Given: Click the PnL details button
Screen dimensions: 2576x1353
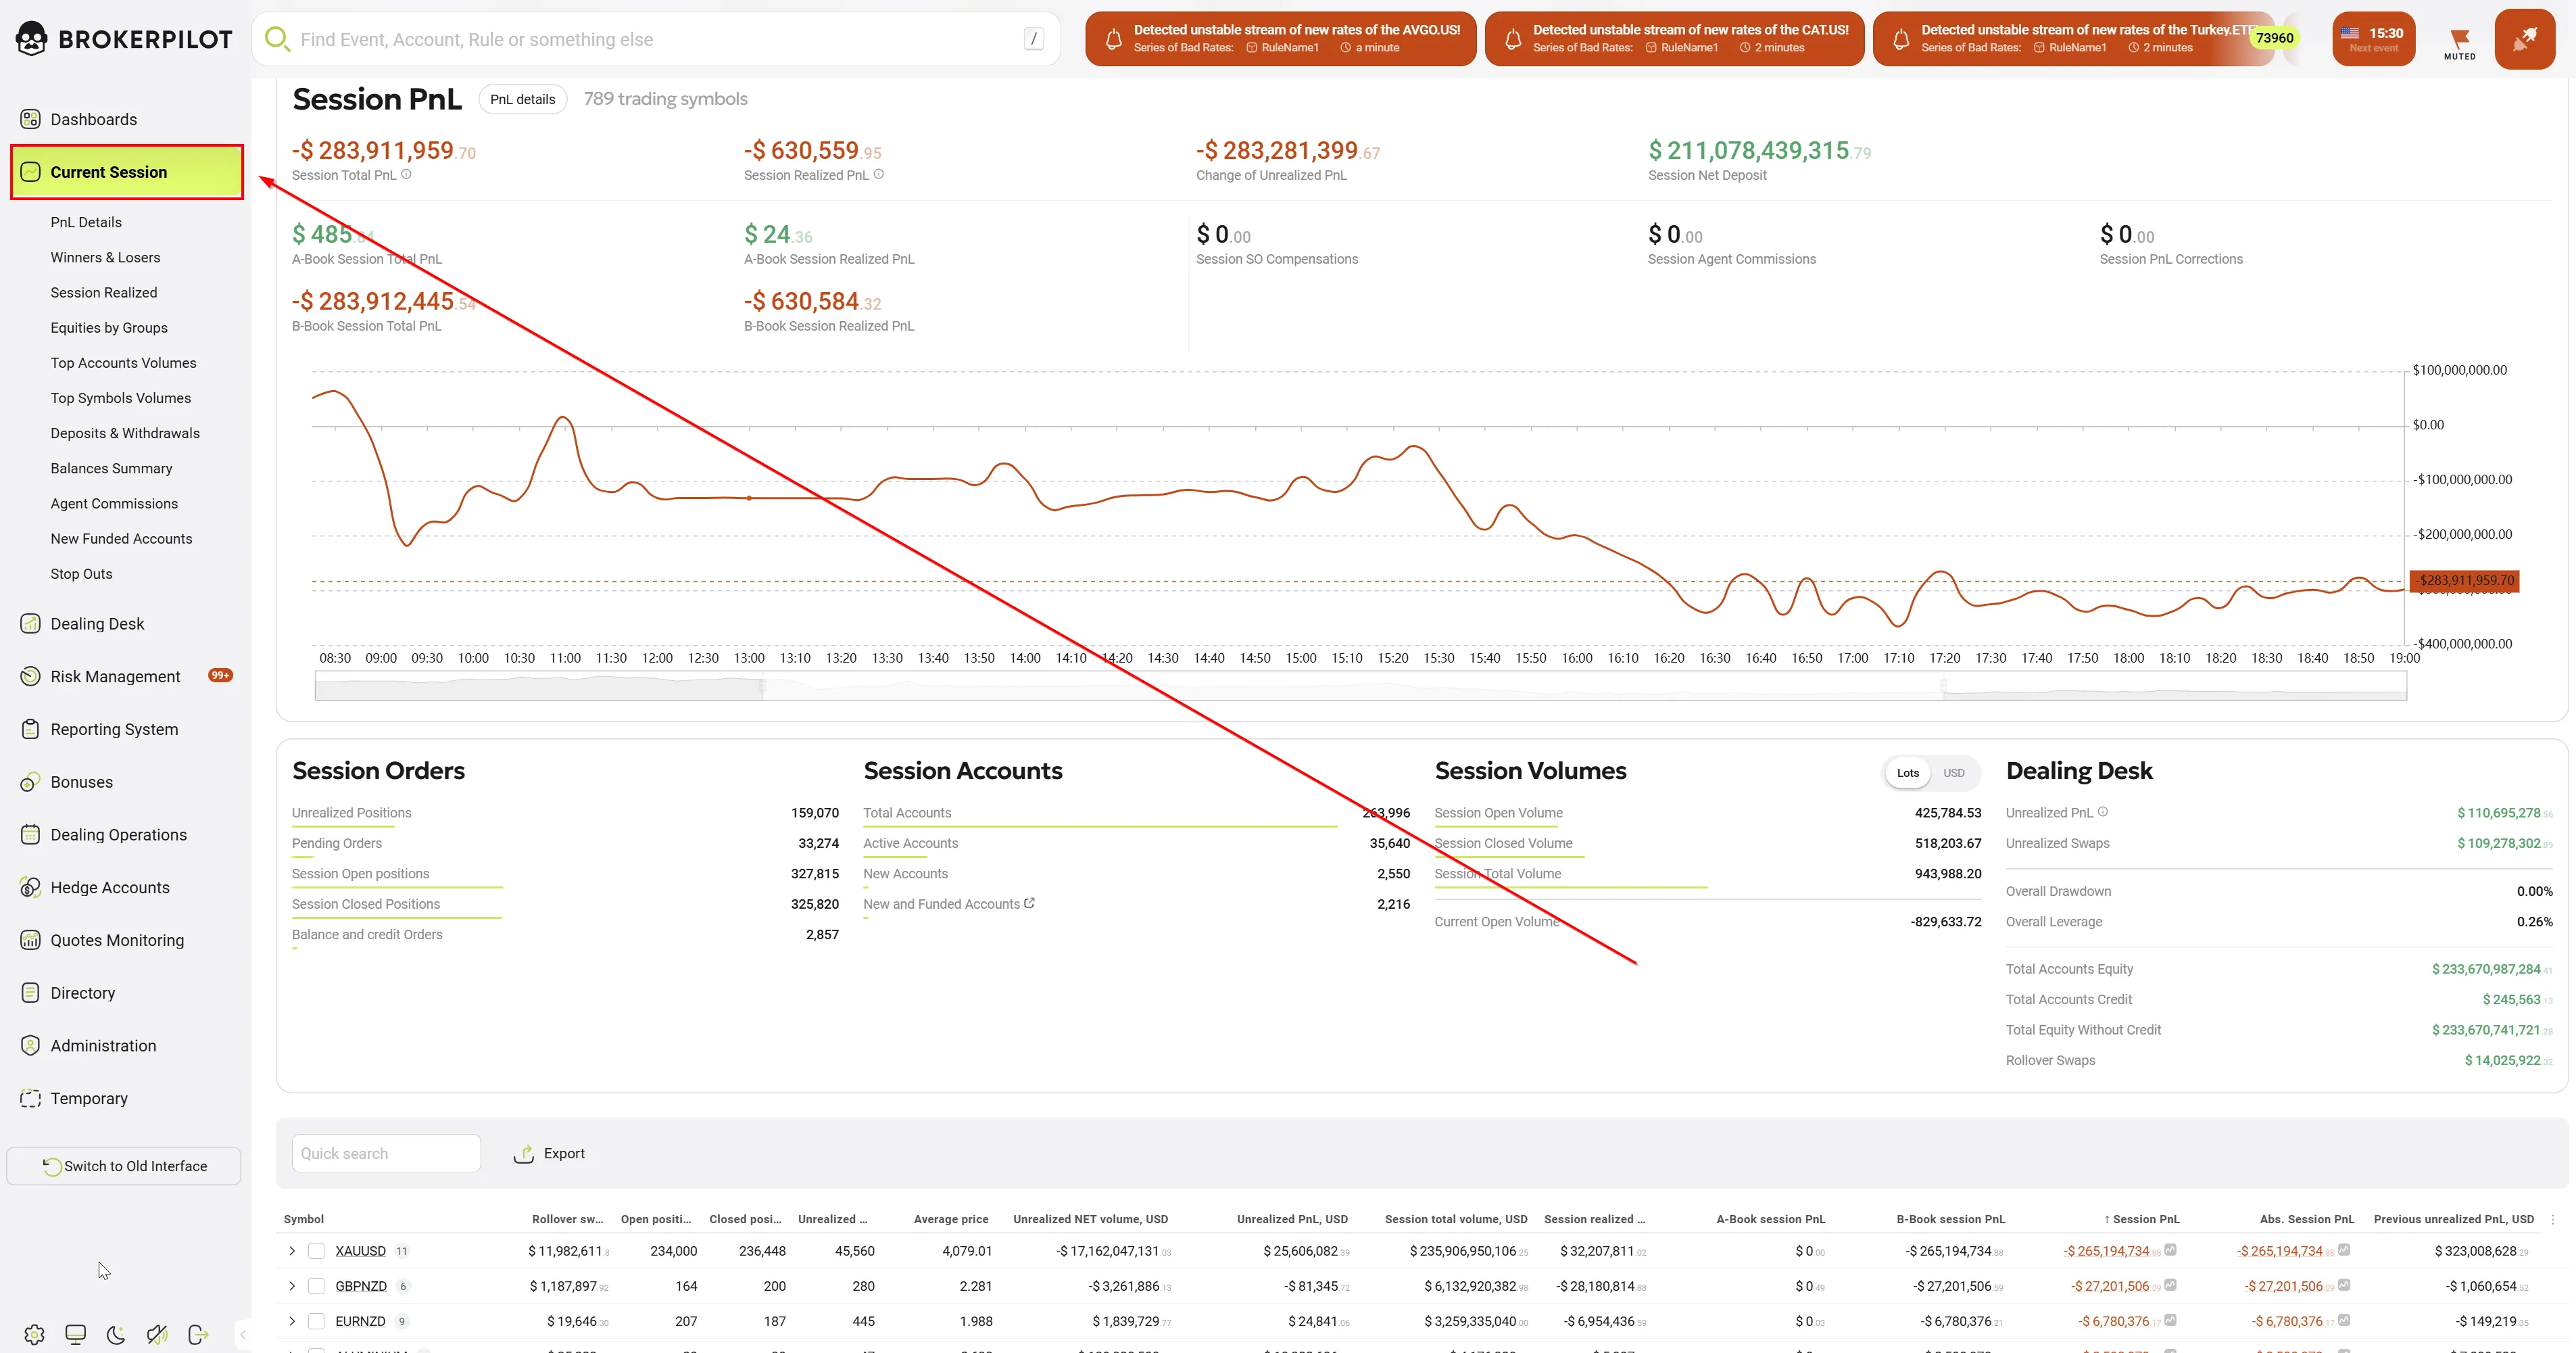Looking at the screenshot, I should click(x=522, y=99).
